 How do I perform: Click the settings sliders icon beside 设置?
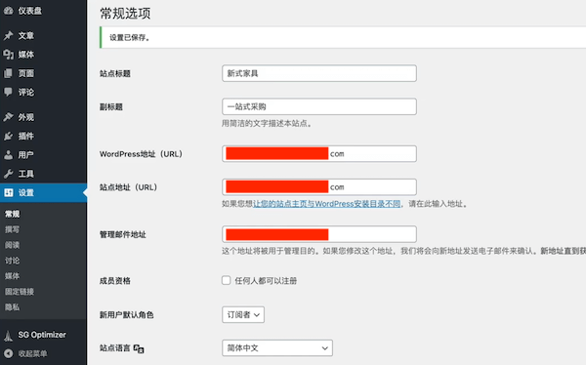pyautogui.click(x=8, y=192)
